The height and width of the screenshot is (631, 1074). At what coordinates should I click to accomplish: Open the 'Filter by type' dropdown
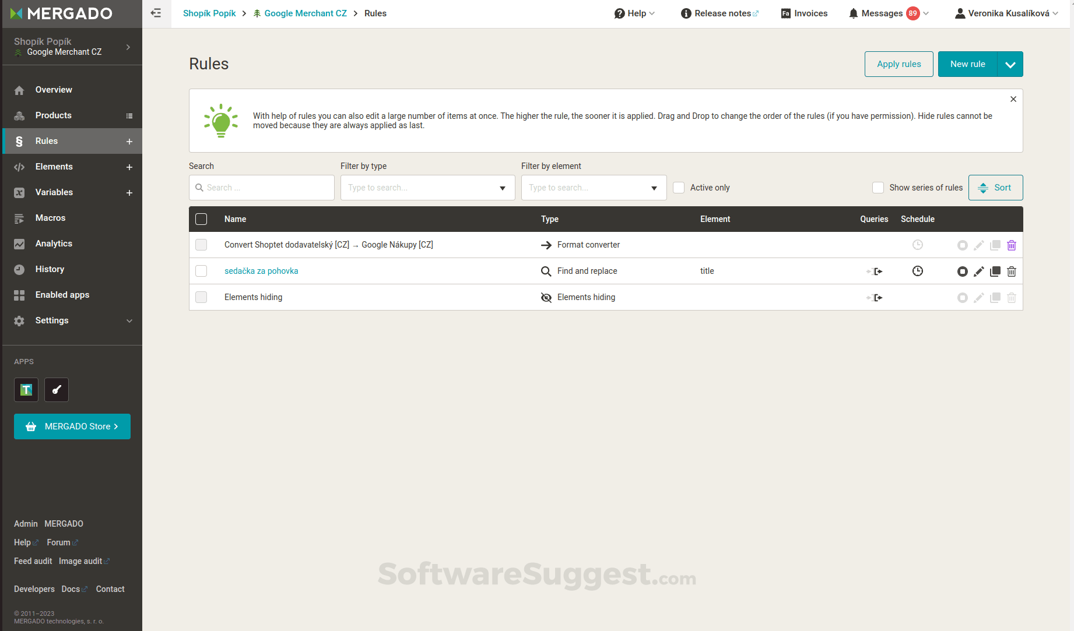coord(427,188)
